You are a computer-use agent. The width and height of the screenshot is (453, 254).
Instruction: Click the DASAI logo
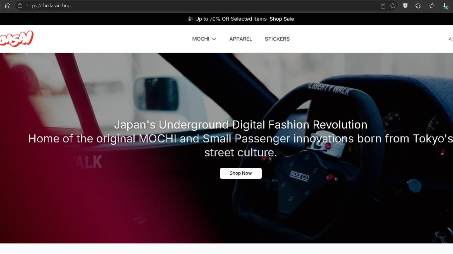[x=16, y=39]
